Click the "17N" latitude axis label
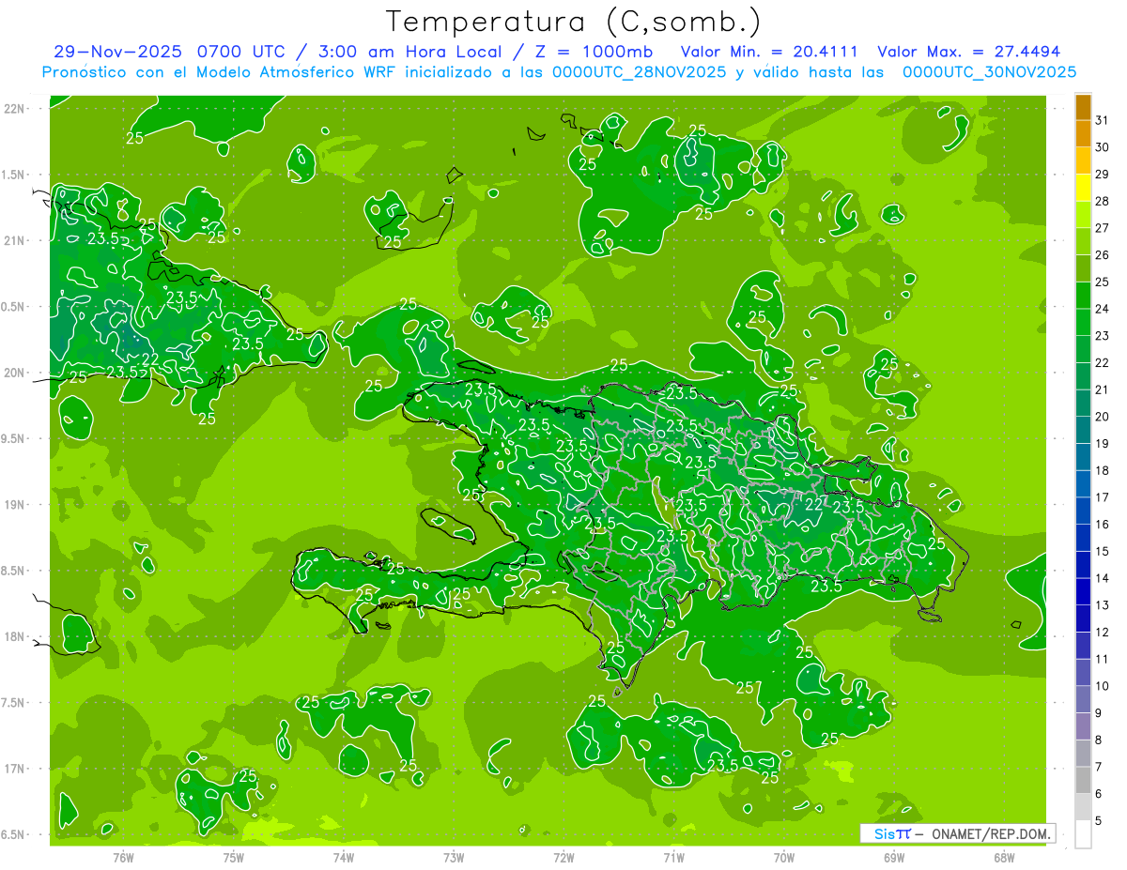 pos(14,769)
